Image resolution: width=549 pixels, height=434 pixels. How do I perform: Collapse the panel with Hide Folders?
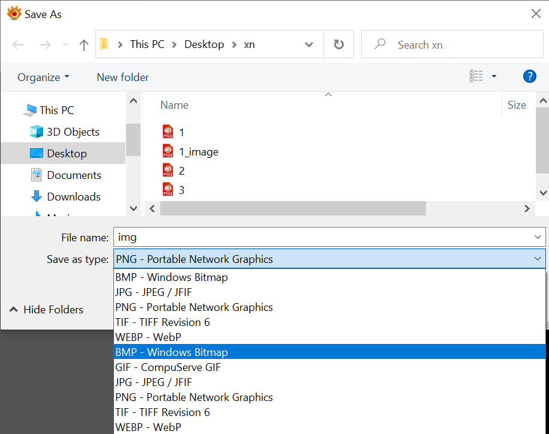pos(46,310)
